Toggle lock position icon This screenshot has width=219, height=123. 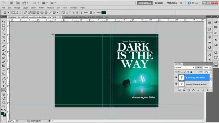[188, 72]
